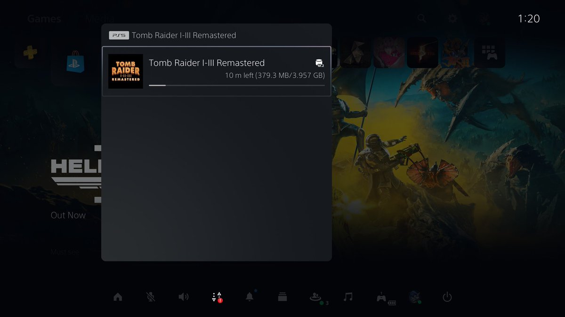Click the Tomb Raider Remastered cover thumbnail
The image size is (565, 317).
click(x=126, y=71)
